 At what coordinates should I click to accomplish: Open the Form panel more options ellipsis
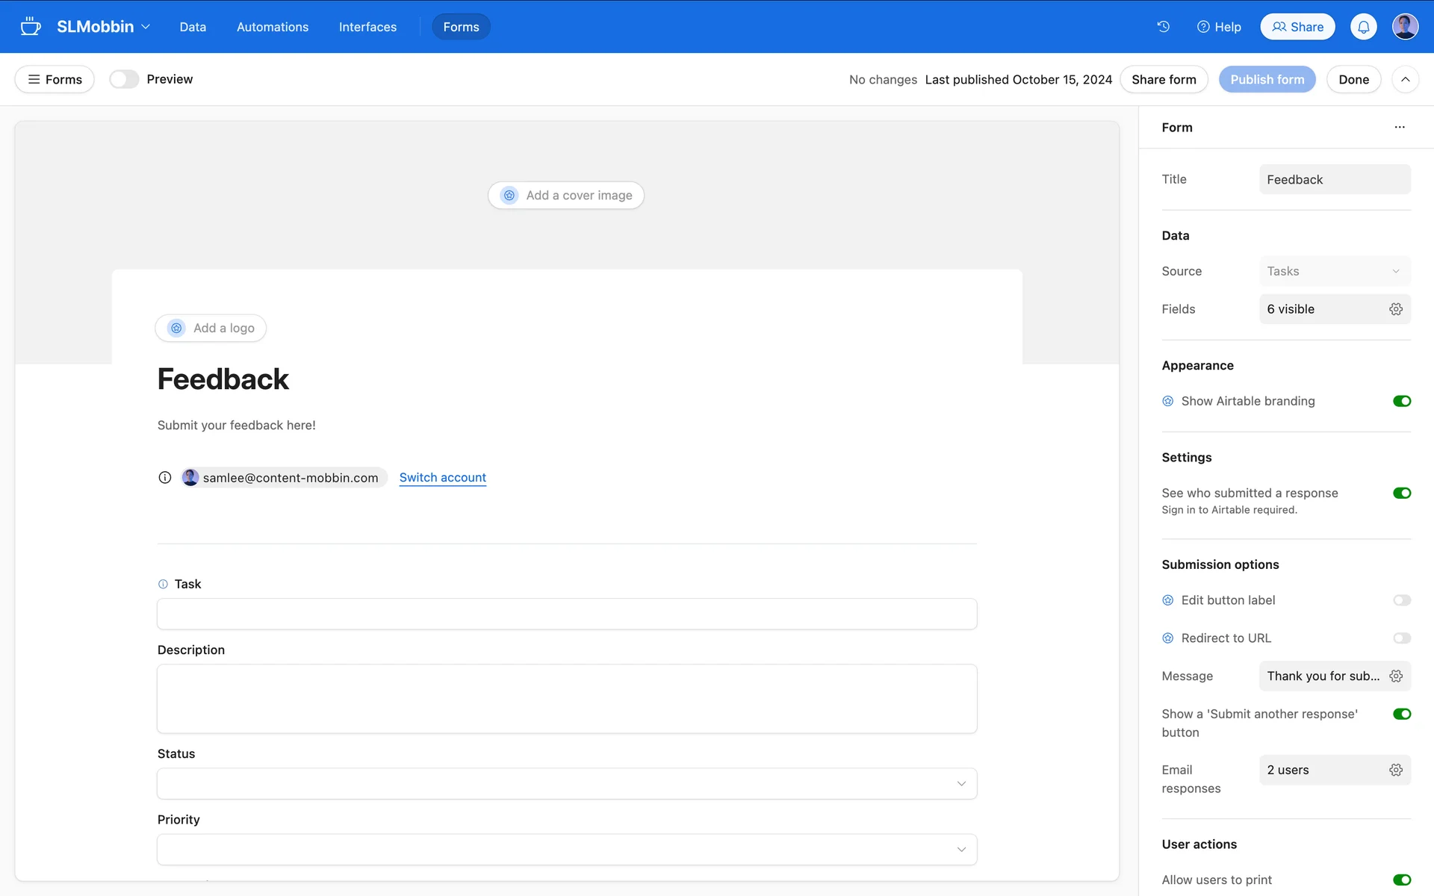[1399, 128]
